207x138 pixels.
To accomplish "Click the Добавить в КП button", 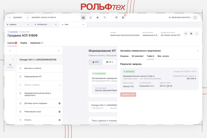I will click(128, 95).
